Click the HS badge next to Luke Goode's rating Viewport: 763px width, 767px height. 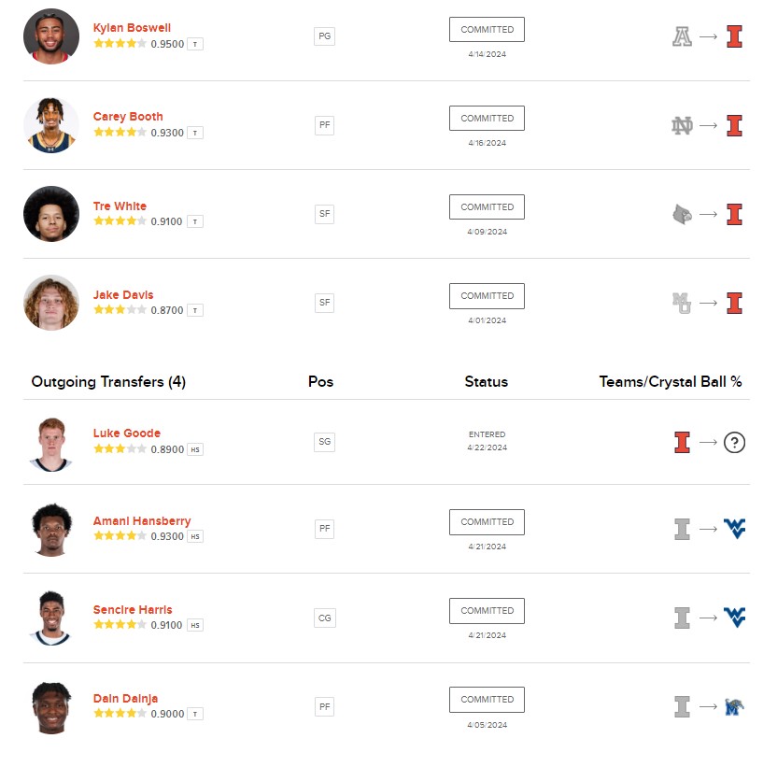pos(195,449)
